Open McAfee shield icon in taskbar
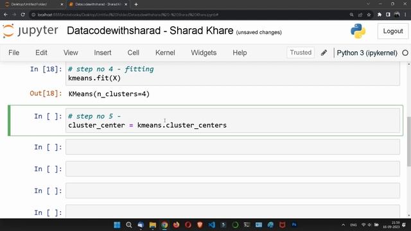This screenshot has height=231, width=411. [283, 225]
